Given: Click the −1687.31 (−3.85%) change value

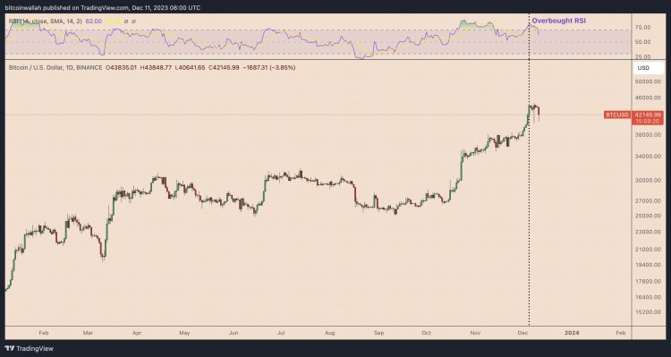Looking at the screenshot, I should [x=269, y=68].
